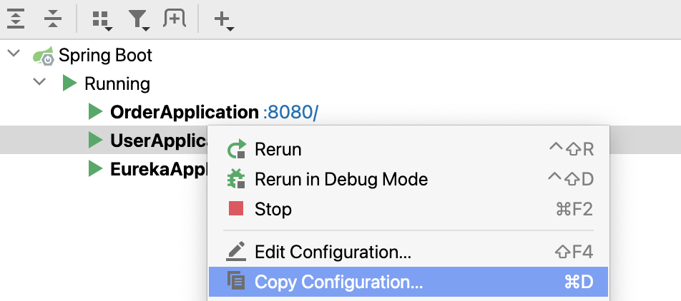Select the Spring Boot node icon
Image resolution: width=681 pixels, height=301 pixels.
(44, 56)
